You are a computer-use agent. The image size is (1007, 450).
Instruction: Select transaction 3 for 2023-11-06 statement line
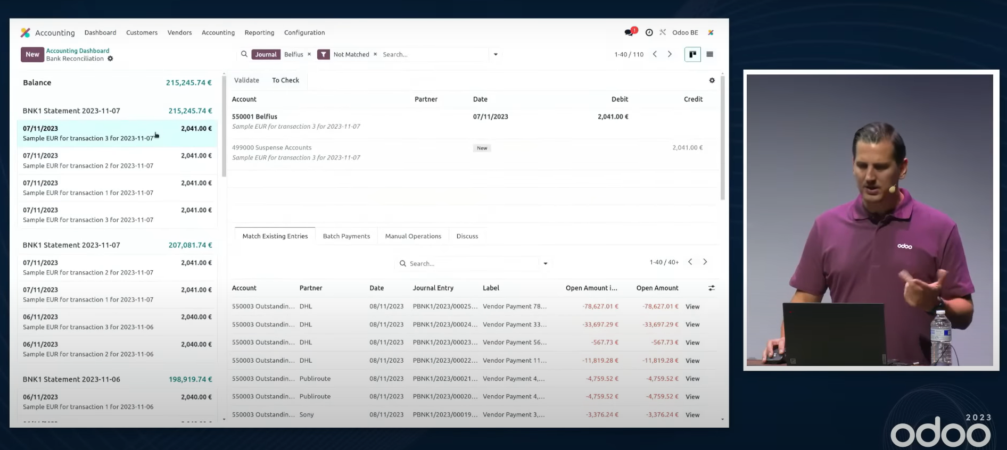117,322
